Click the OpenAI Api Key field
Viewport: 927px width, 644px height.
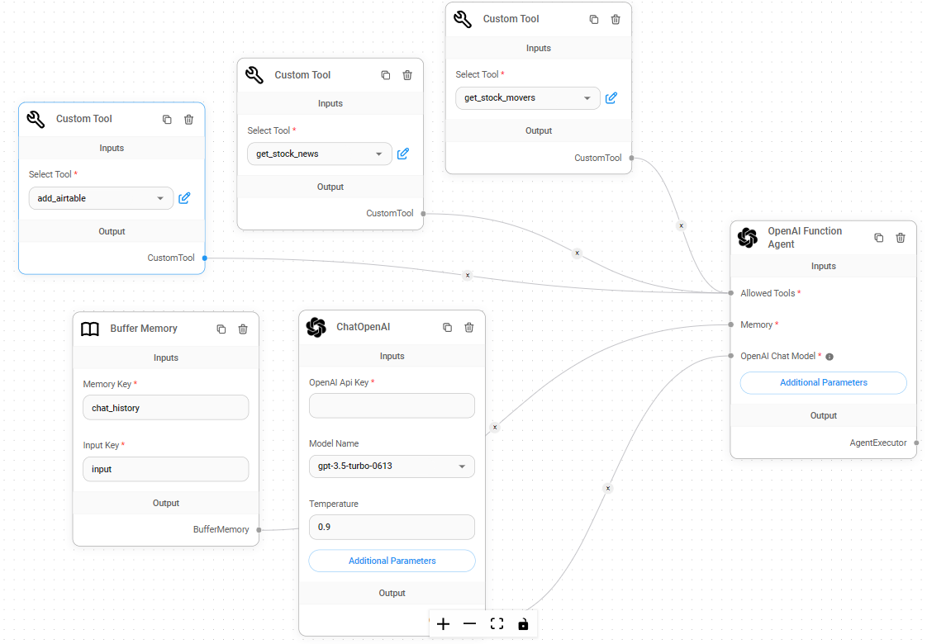[392, 405]
